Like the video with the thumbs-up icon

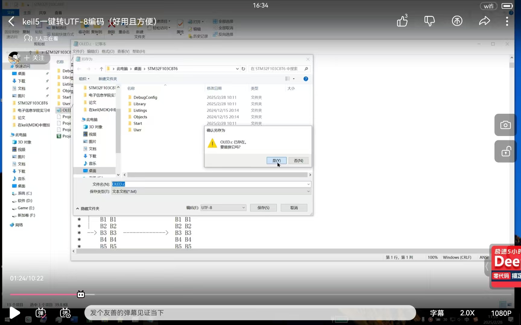pyautogui.click(x=402, y=21)
